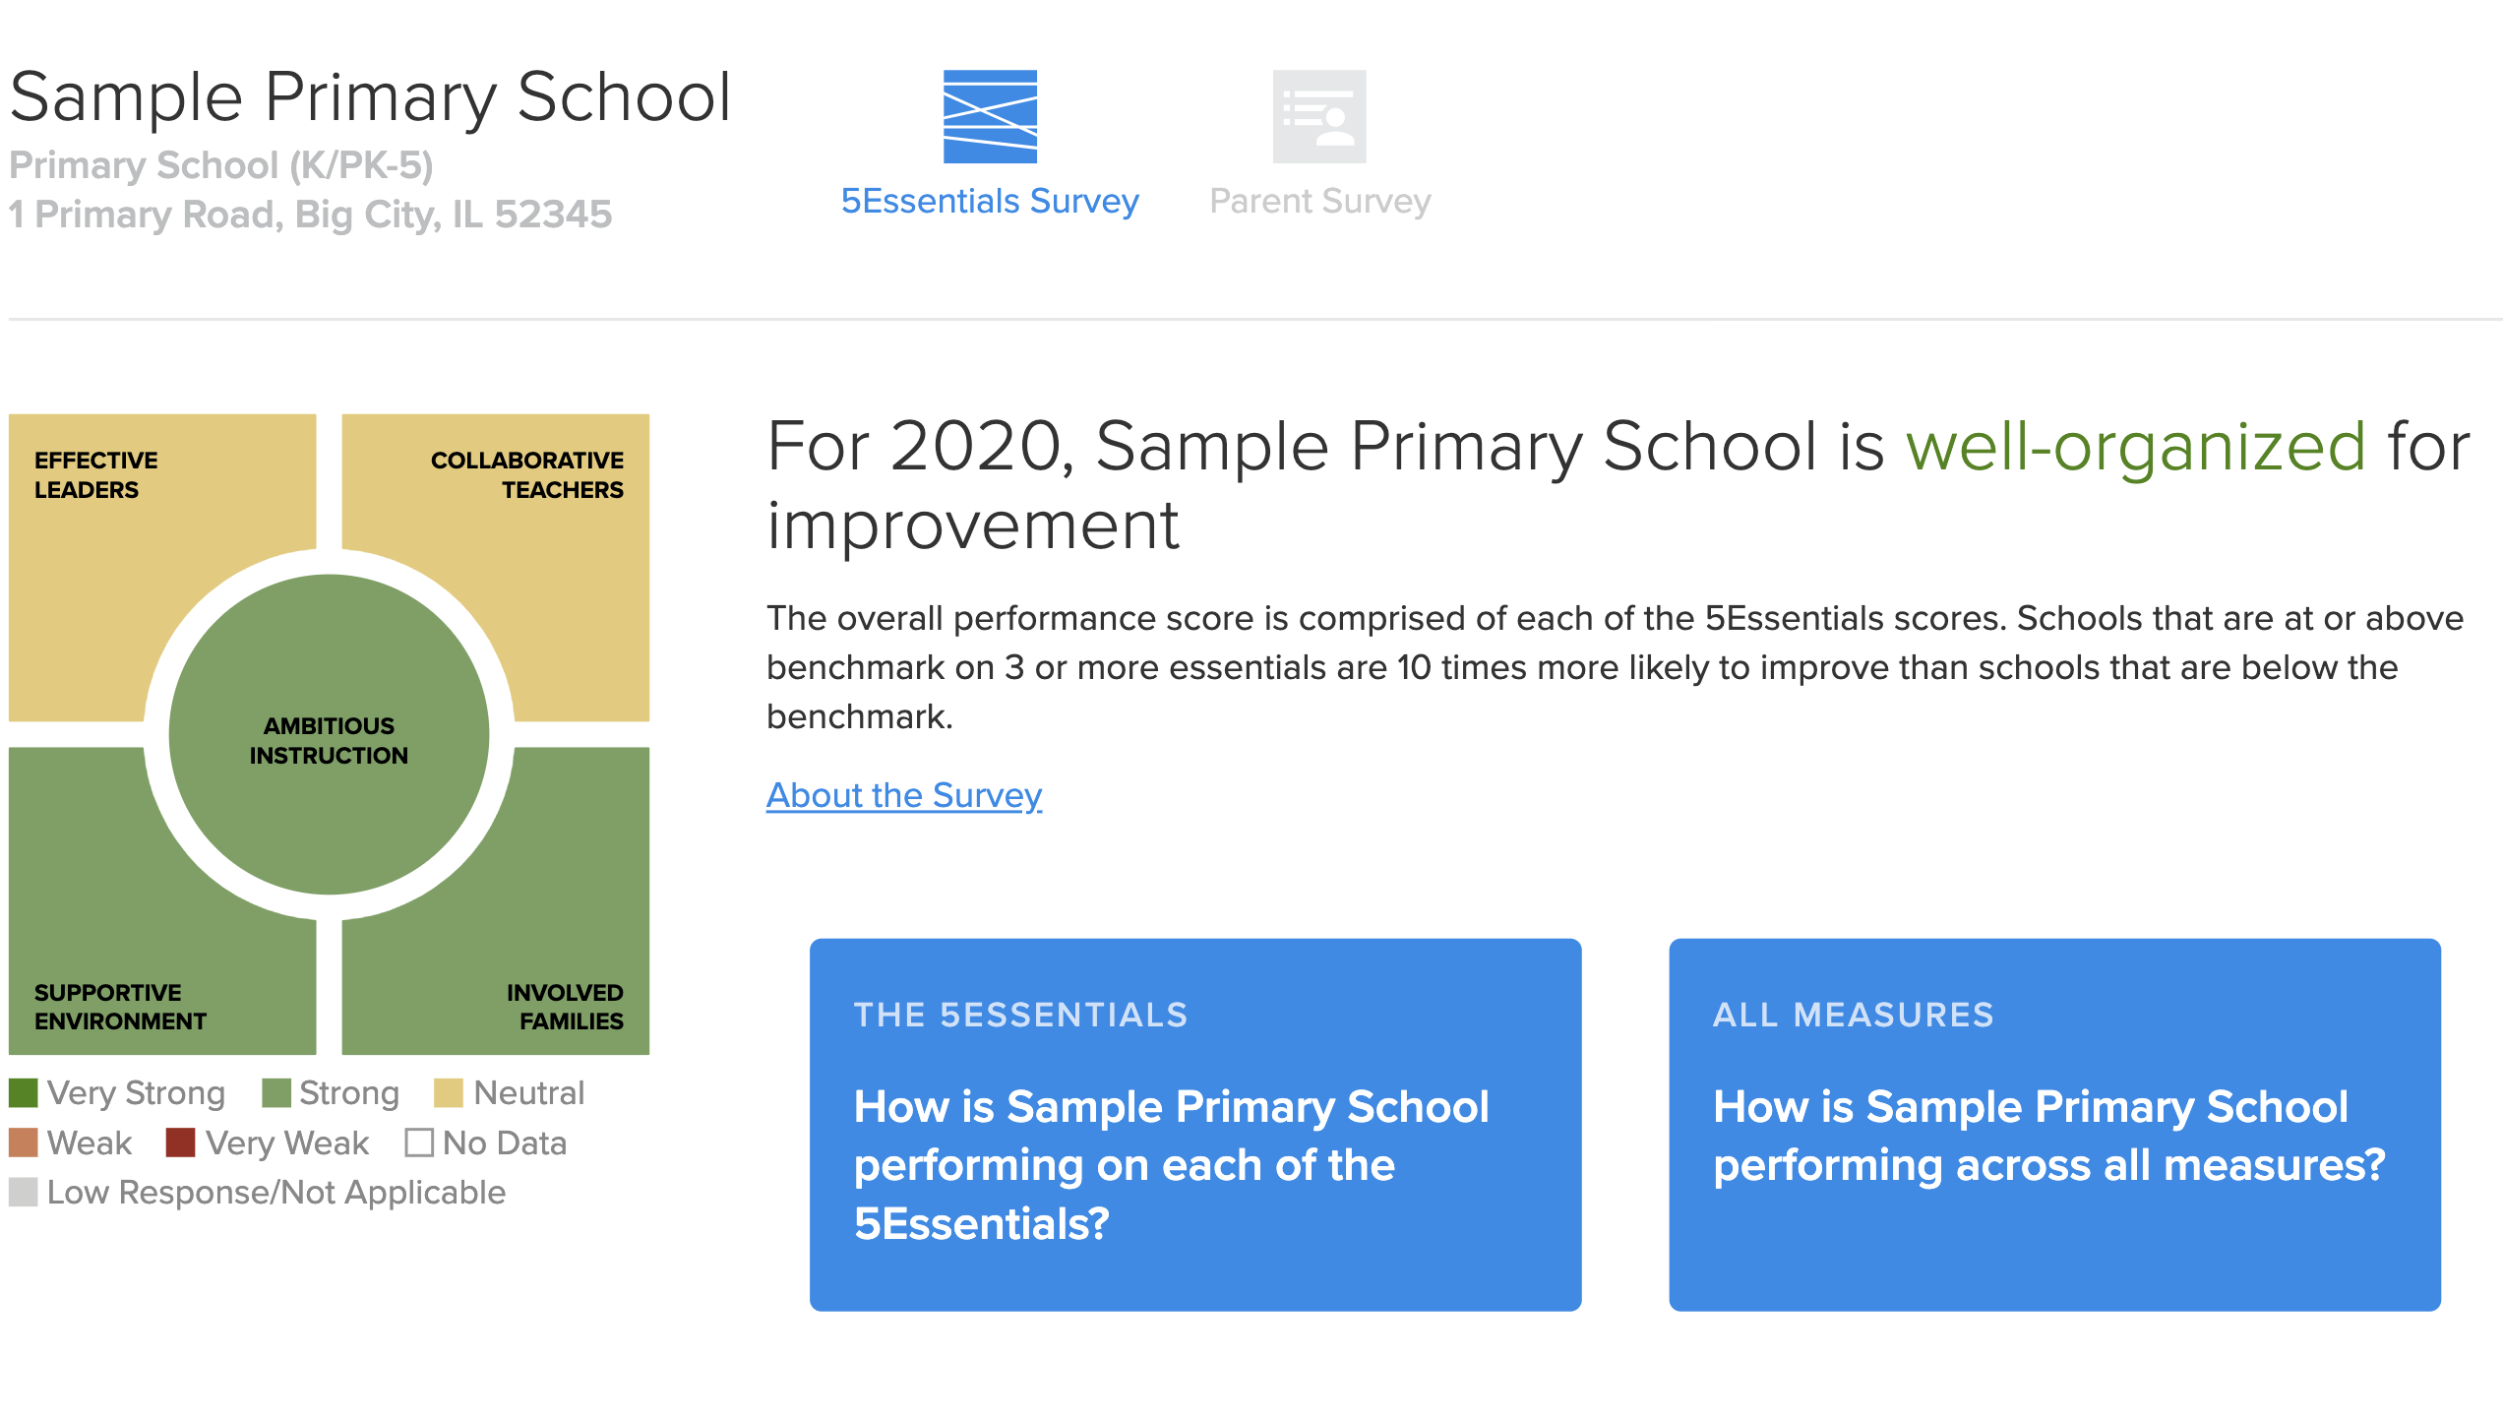Image resolution: width=2503 pixels, height=1421 pixels.
Task: Click the Low Response/Not Applicable swatch
Action: [x=24, y=1192]
